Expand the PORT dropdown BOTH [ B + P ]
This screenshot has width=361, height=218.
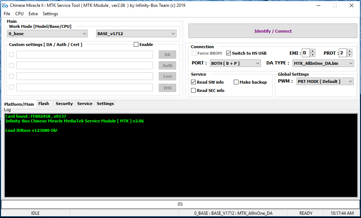click(235, 63)
